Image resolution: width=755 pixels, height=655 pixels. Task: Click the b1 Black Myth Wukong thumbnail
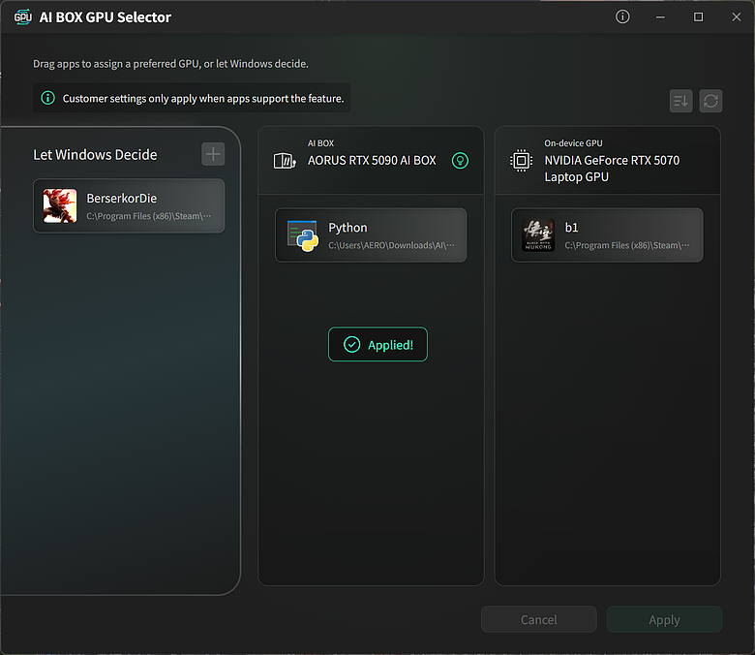pos(538,235)
